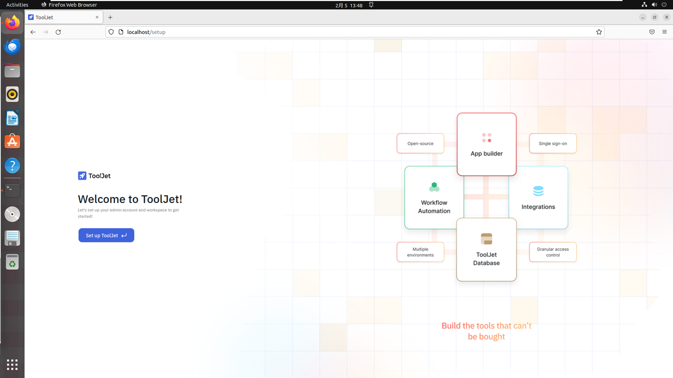Open the Pocket save menu
Screen dimensions: 673x378
coord(652,32)
